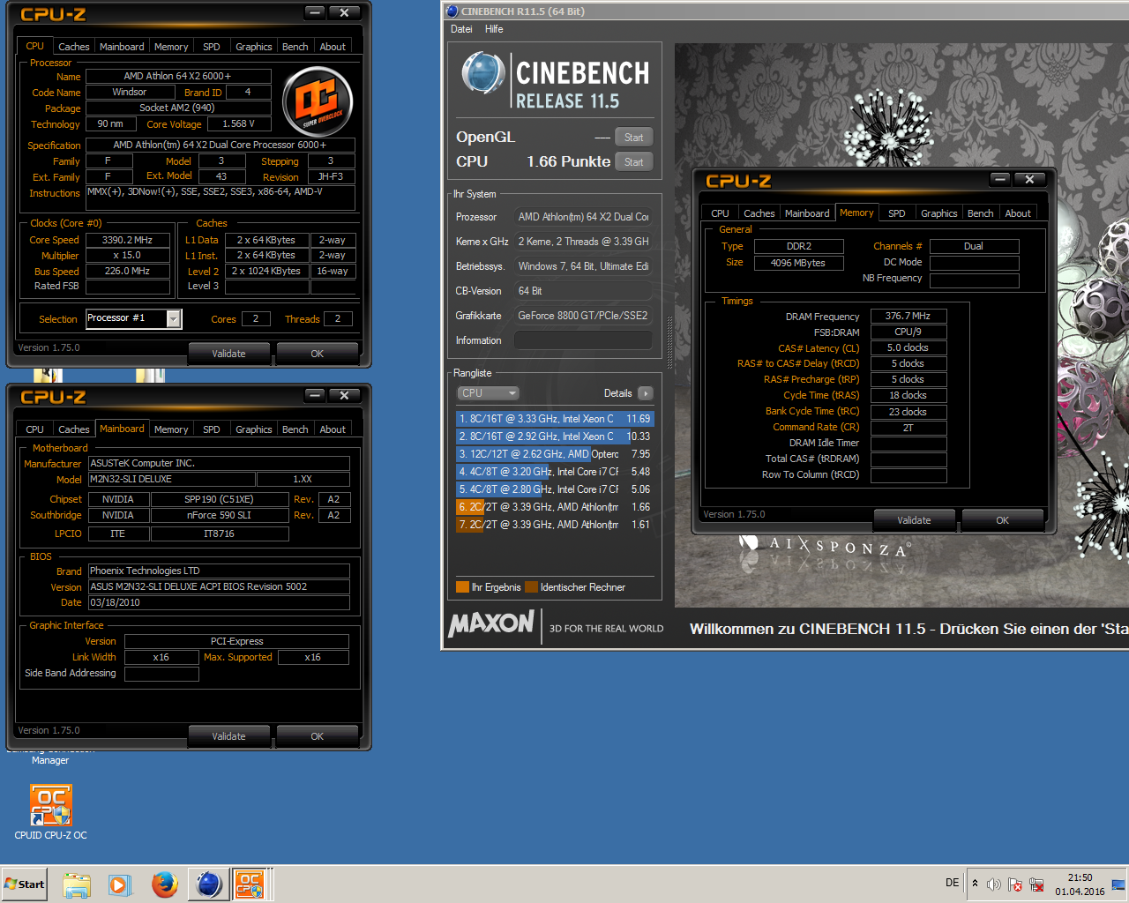Open Windows Explorer from the taskbar
The image size is (1129, 903).
click(77, 884)
